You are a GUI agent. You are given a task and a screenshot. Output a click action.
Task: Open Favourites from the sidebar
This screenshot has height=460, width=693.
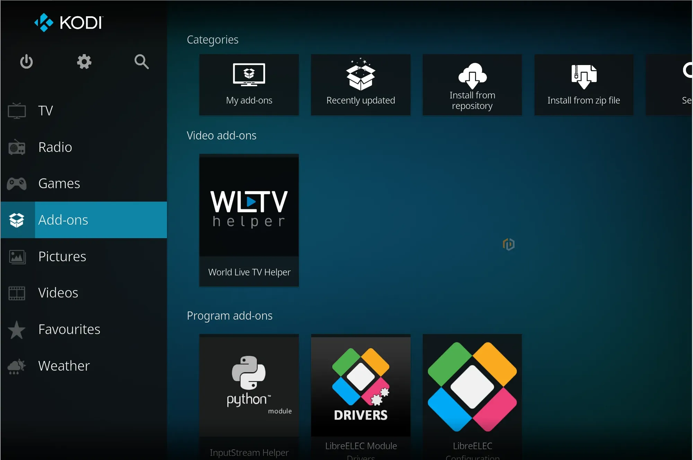click(x=84, y=330)
